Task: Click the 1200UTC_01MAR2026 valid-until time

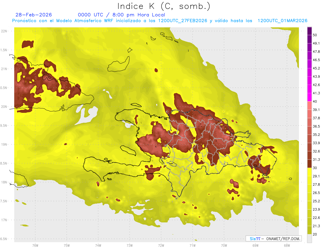Action: 282,21
